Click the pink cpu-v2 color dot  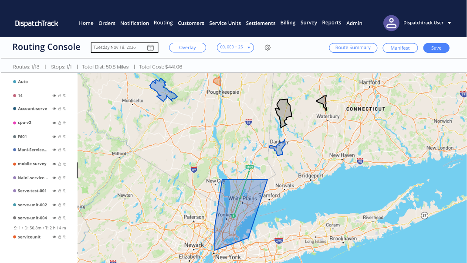click(14, 123)
